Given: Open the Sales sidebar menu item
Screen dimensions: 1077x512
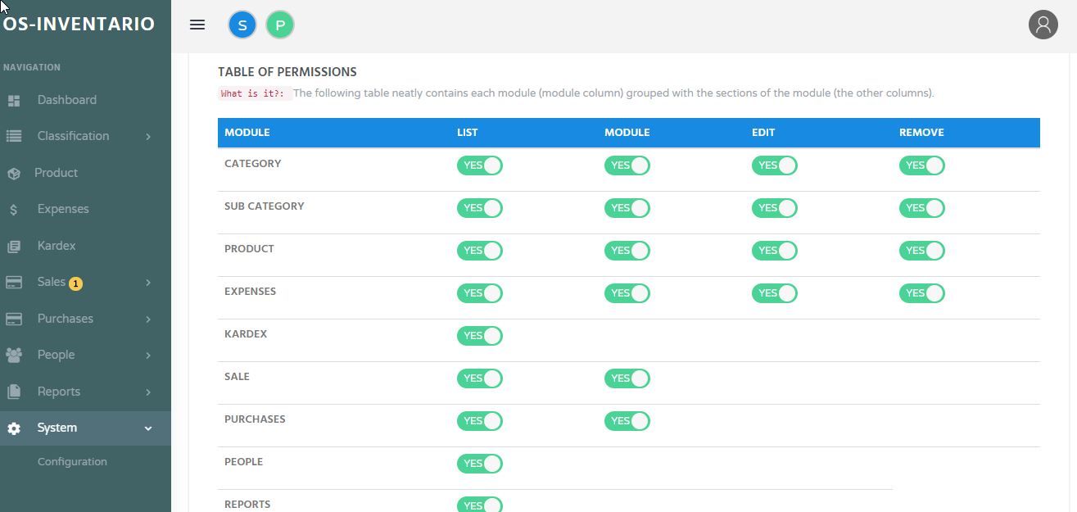Looking at the screenshot, I should point(52,282).
